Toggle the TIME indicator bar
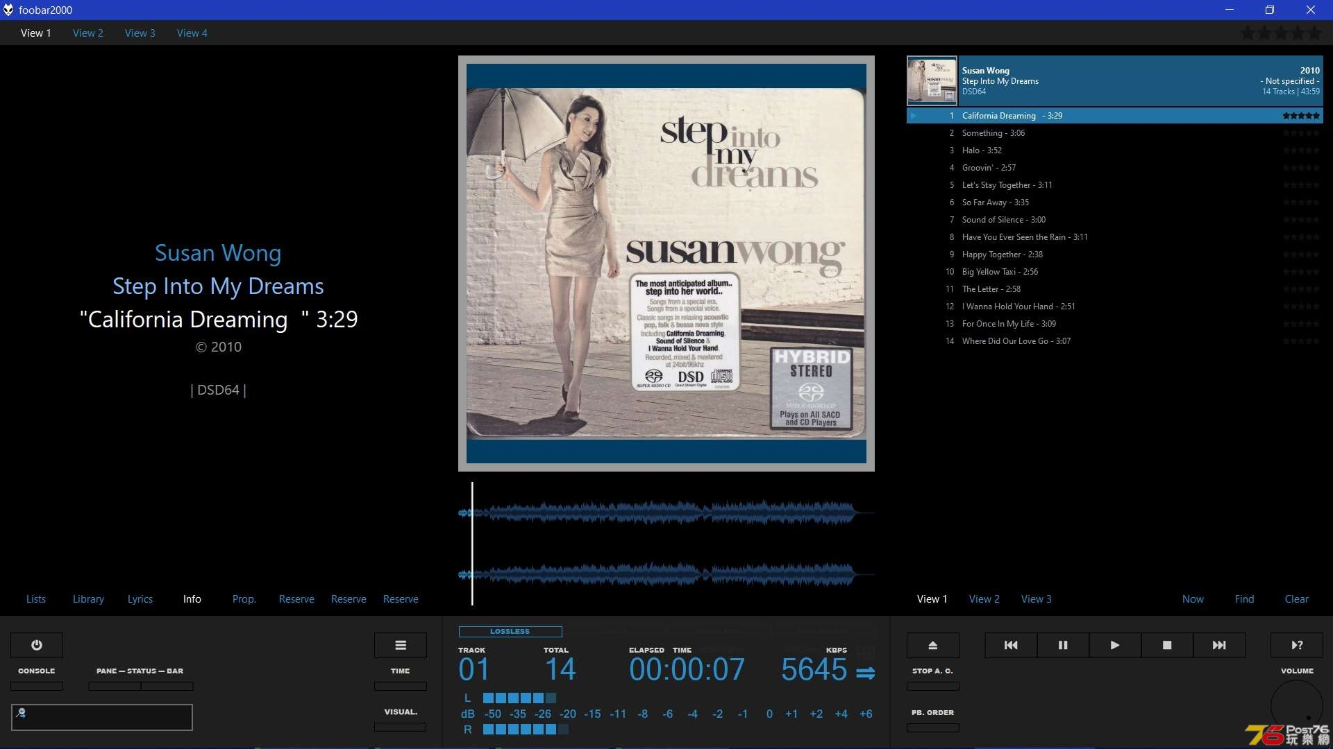The height and width of the screenshot is (749, 1333). point(401,686)
